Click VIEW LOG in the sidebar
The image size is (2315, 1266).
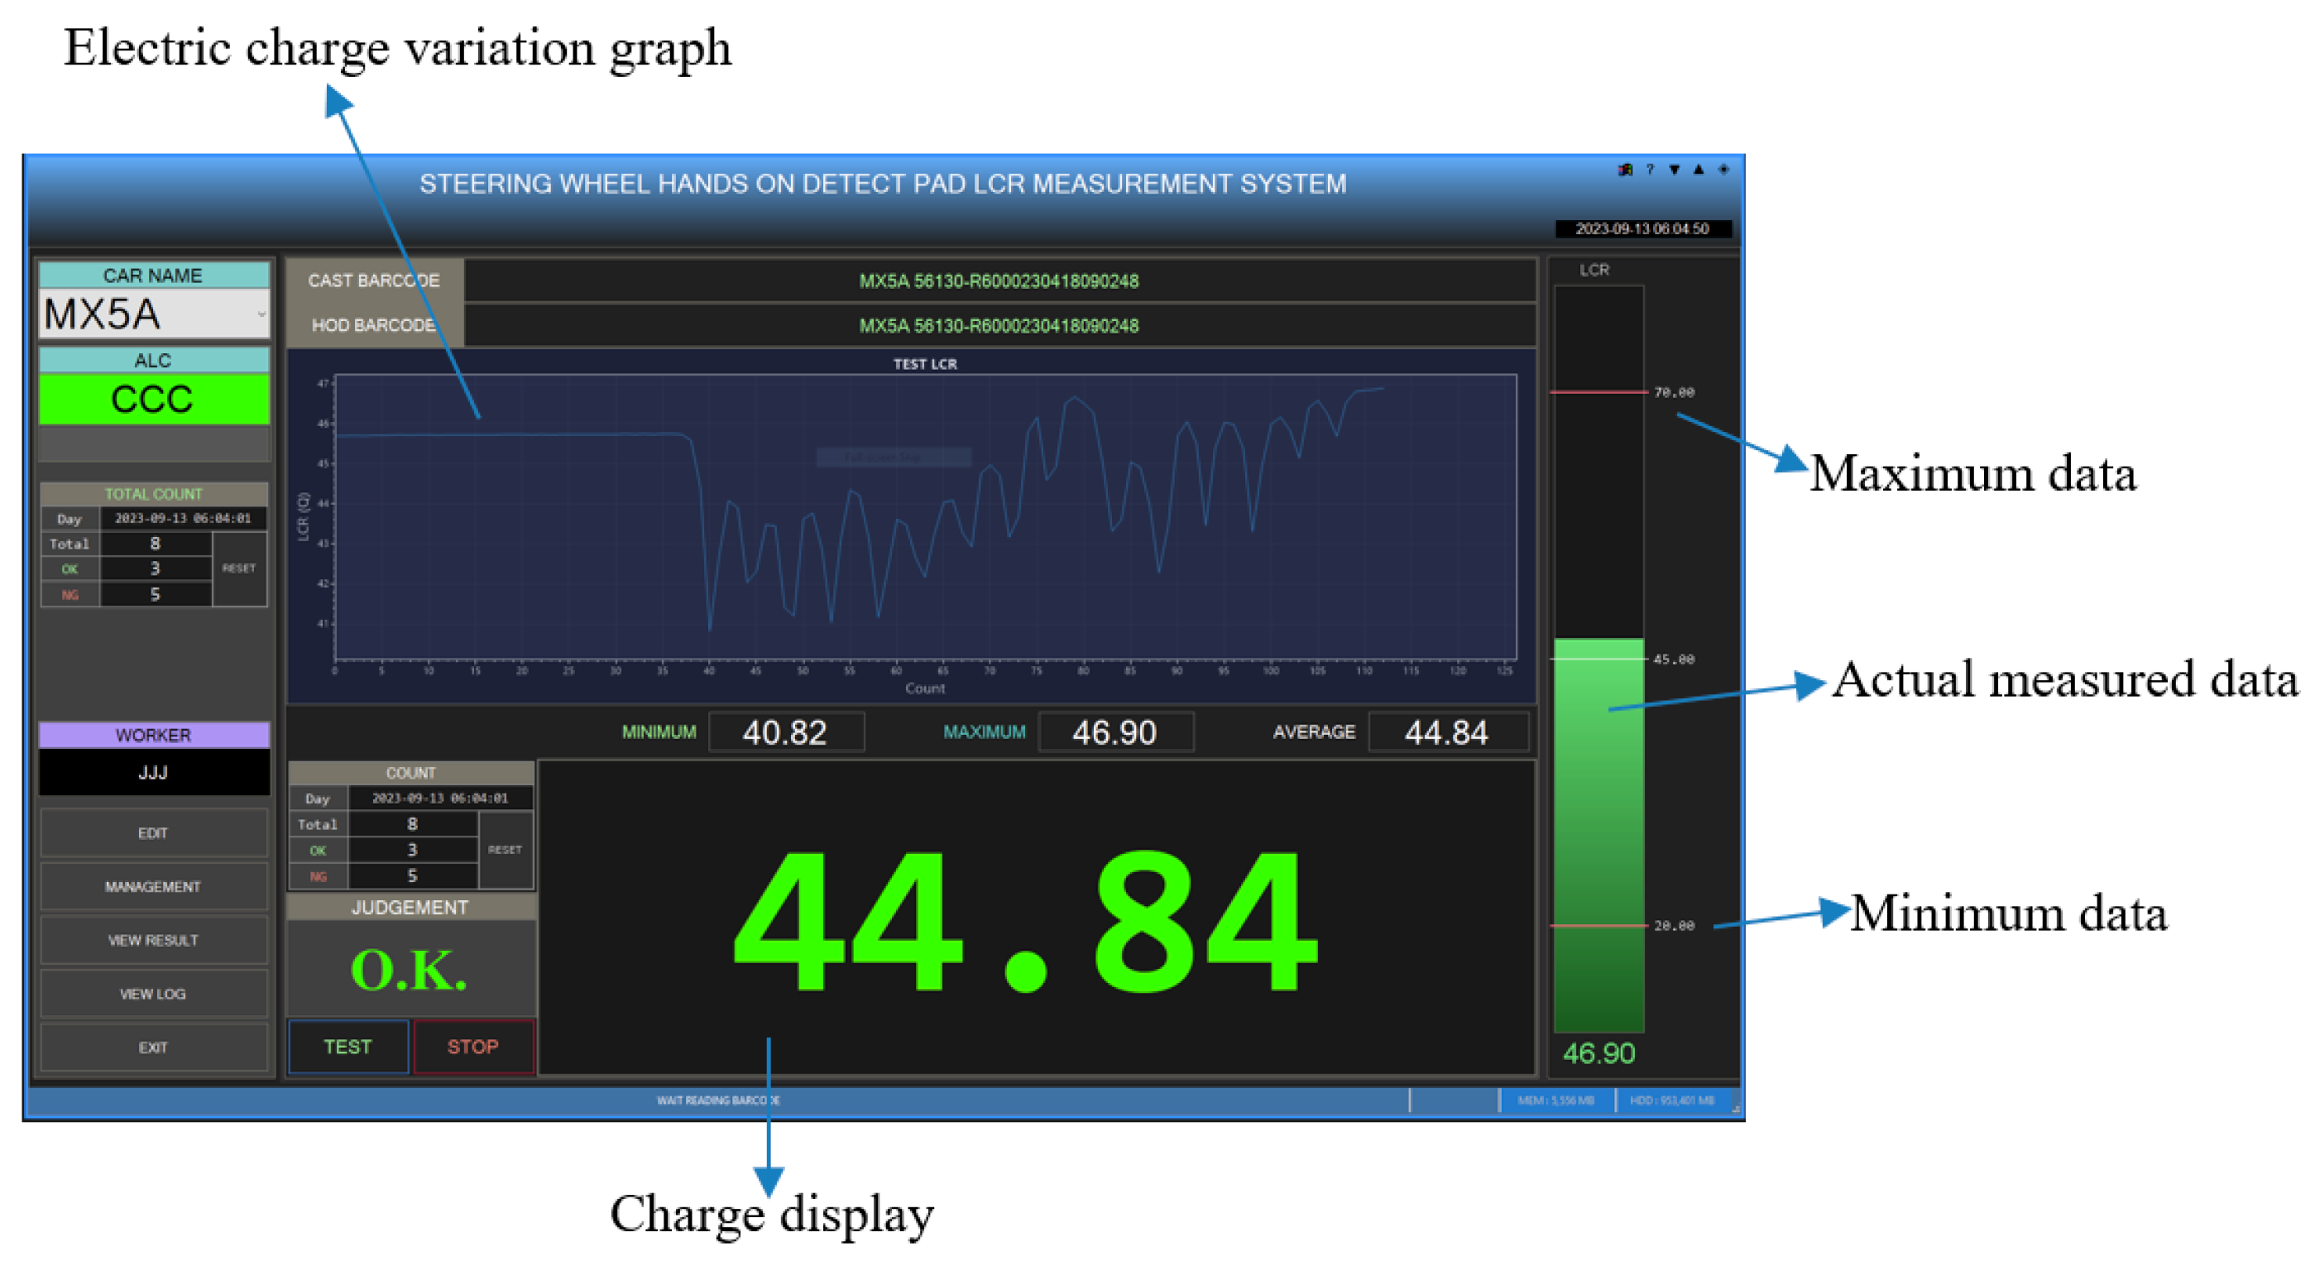coord(153,994)
